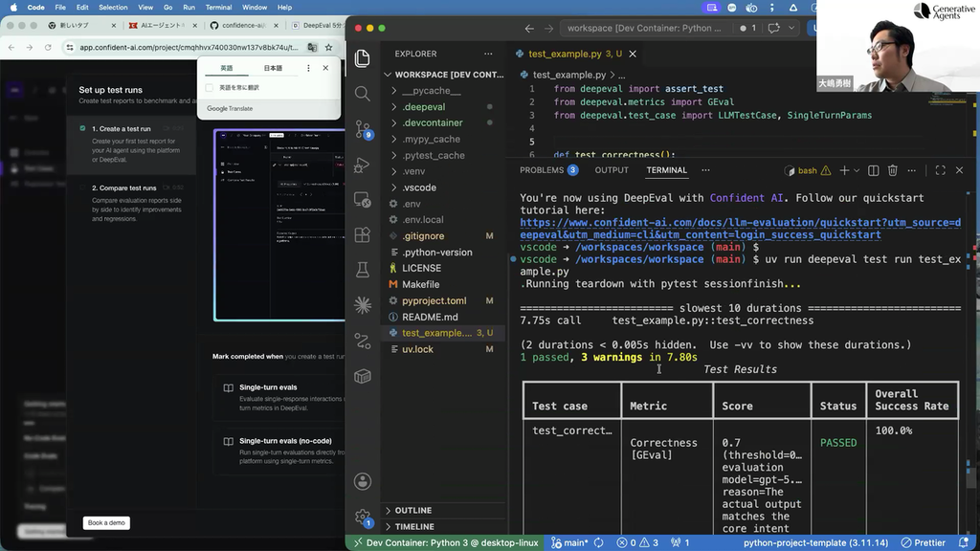Image resolution: width=980 pixels, height=551 pixels.
Task: Open the Selection menu in menu bar
Action: coord(113,8)
